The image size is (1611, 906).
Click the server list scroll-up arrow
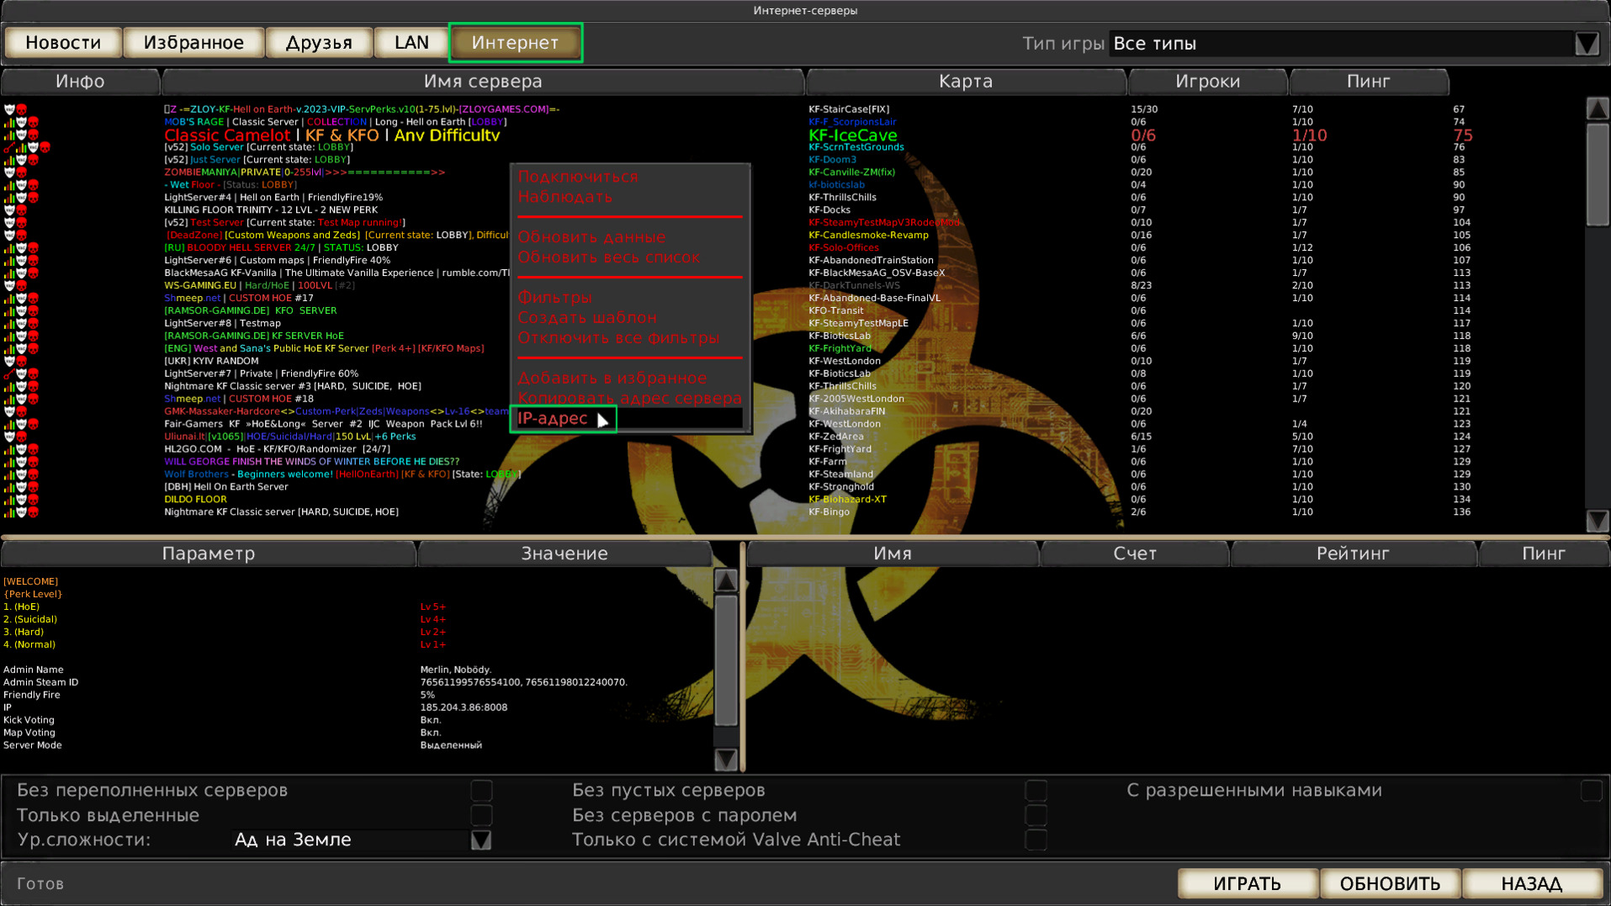pyautogui.click(x=1598, y=109)
